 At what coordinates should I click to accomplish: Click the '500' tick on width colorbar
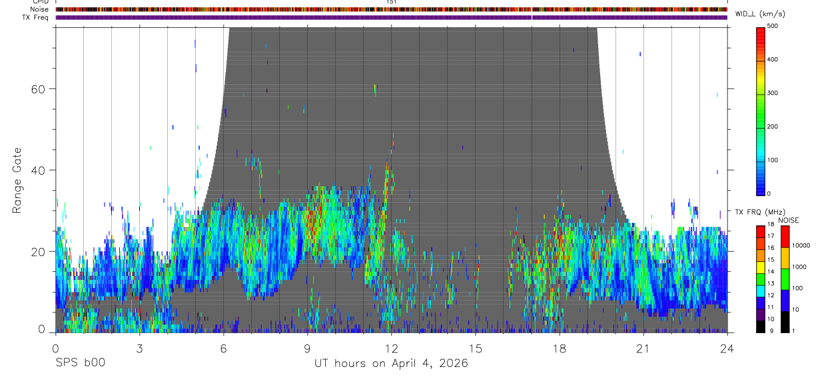[x=773, y=27]
